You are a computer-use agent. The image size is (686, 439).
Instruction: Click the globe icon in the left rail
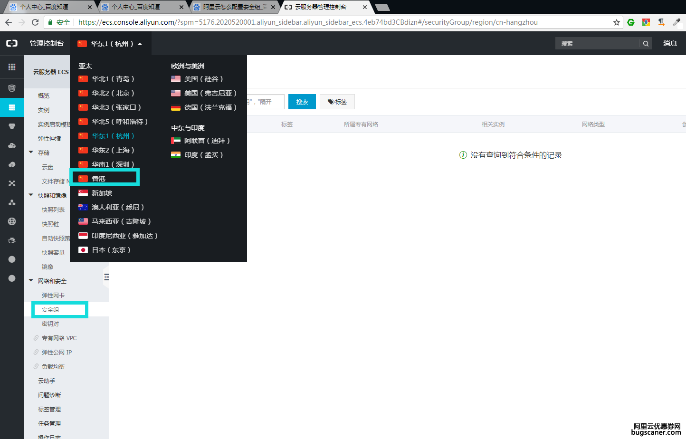12,221
